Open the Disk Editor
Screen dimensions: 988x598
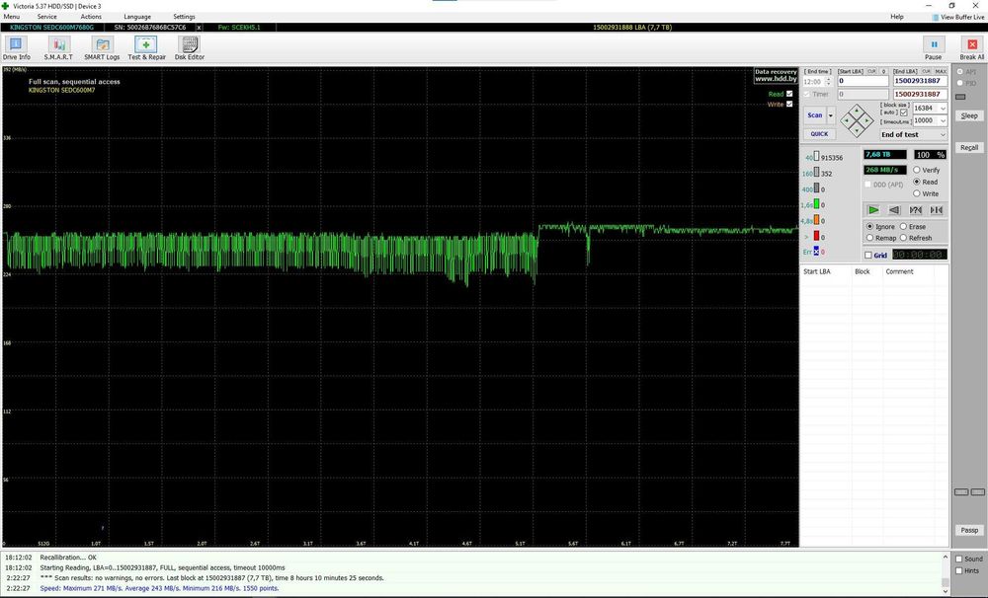tap(189, 48)
